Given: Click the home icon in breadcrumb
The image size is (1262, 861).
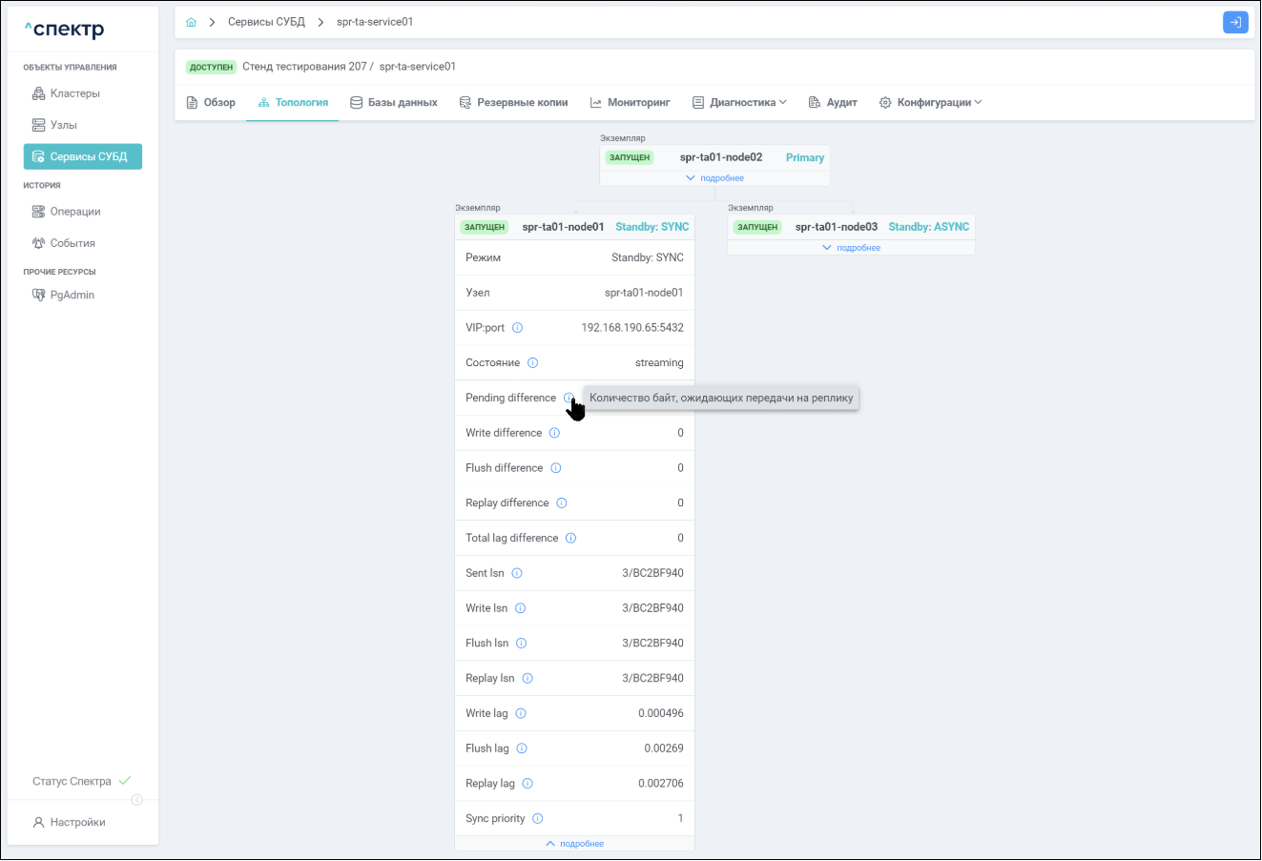Looking at the screenshot, I should click(x=192, y=22).
